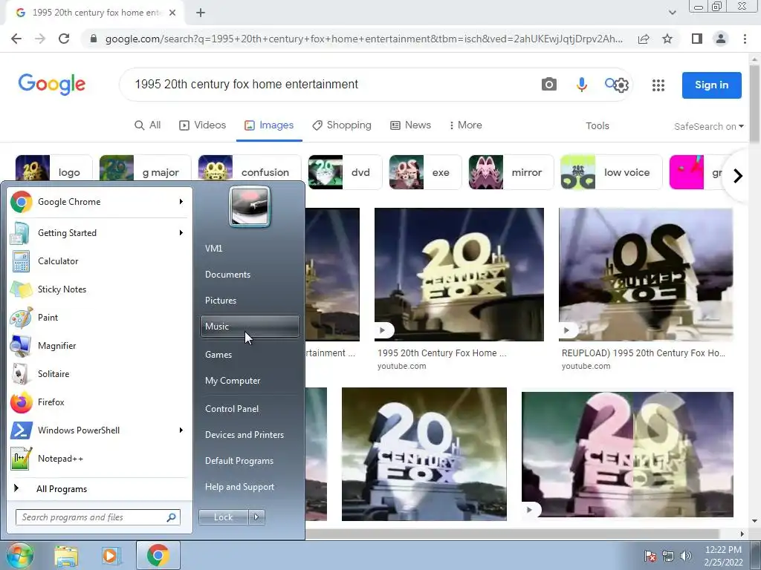This screenshot has height=570, width=761.
Task: Bookmark this page with the star icon
Action: (667, 39)
